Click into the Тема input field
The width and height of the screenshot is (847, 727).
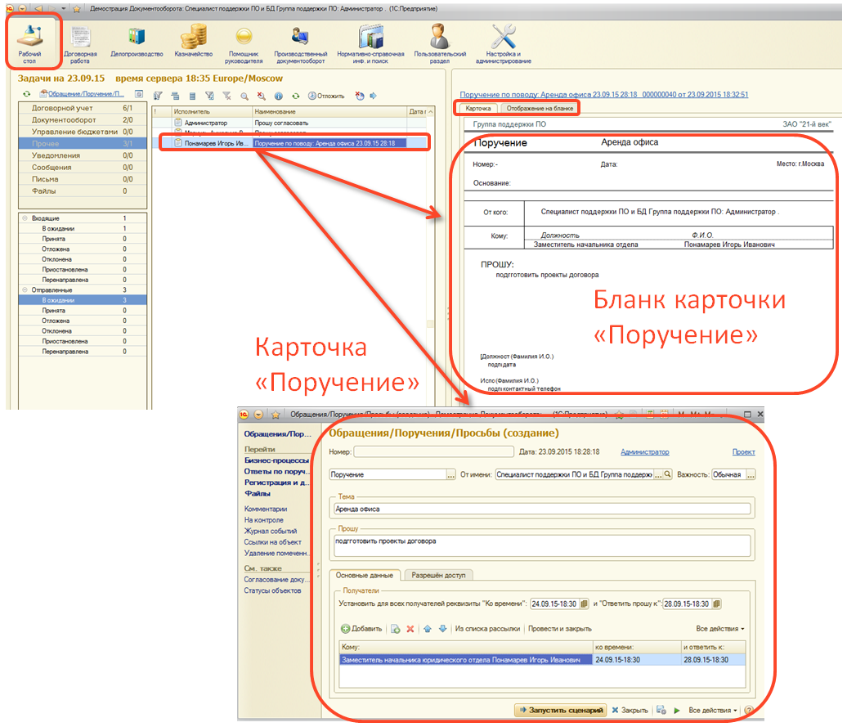pos(540,509)
